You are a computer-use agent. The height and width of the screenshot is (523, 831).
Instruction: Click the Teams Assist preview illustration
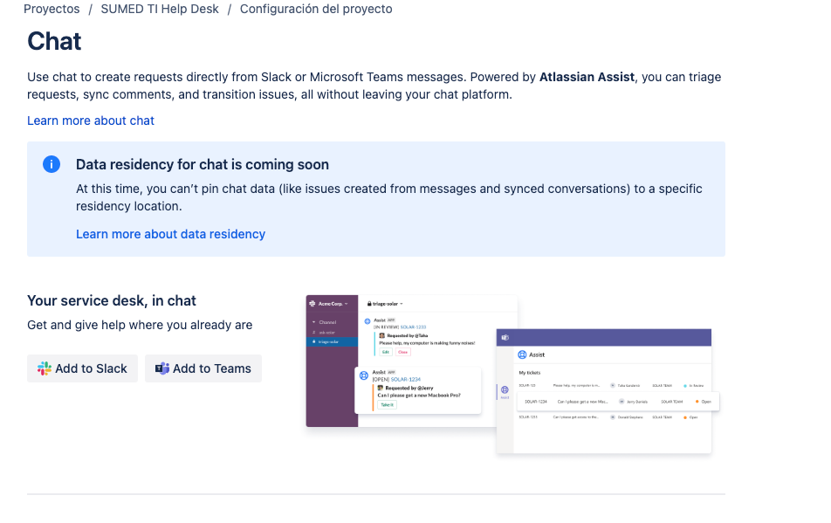pyautogui.click(x=604, y=391)
